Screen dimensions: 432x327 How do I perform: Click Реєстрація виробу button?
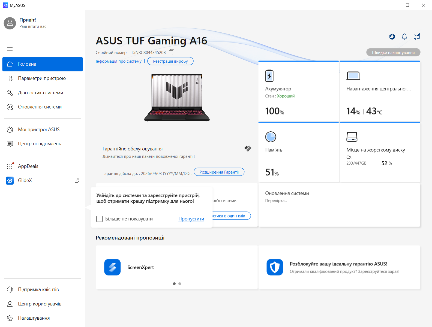click(170, 61)
